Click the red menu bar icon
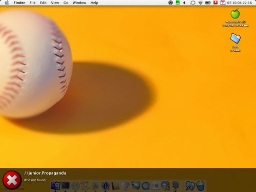This screenshot has width=256, height=192. (x=216, y=3)
